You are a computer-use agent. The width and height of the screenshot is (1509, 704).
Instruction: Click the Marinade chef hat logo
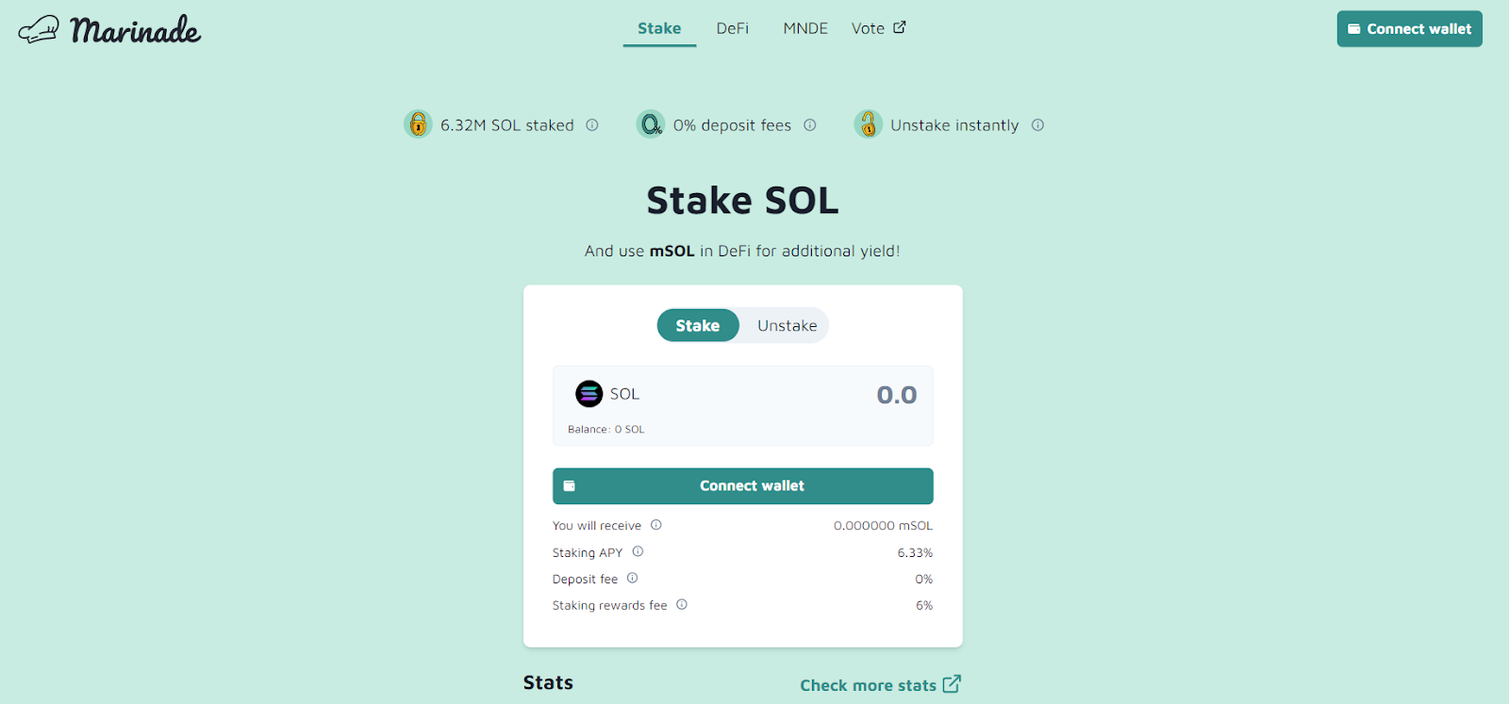click(39, 30)
